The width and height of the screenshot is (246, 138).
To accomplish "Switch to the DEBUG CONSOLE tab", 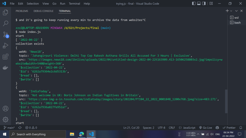I will point(43,11).
